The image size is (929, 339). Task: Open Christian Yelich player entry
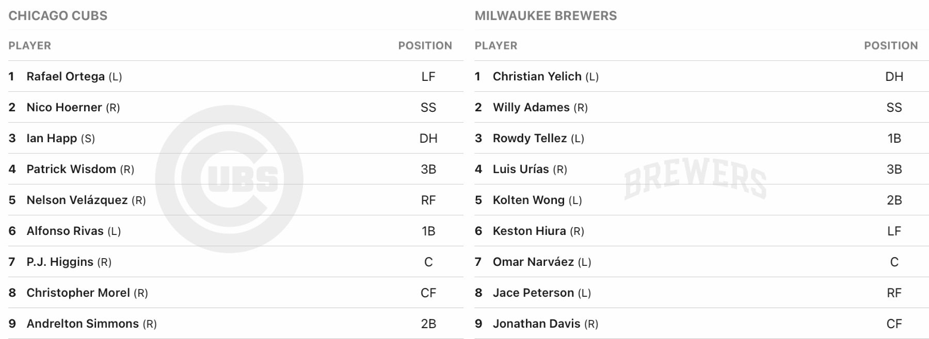pyautogui.click(x=537, y=77)
